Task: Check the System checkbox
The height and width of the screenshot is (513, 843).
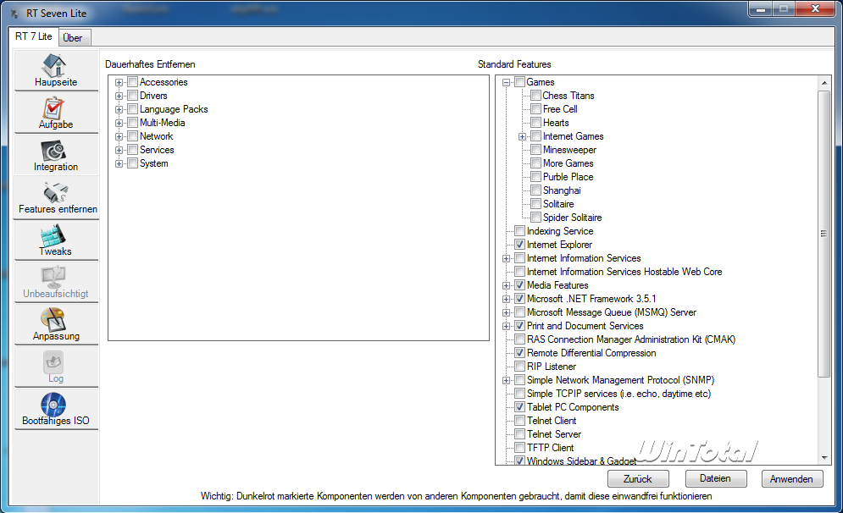Action: point(133,163)
